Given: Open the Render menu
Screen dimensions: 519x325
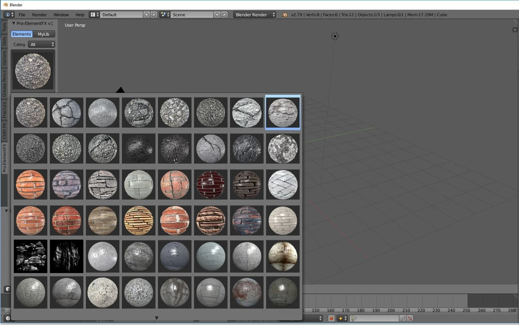Looking at the screenshot, I should tap(39, 15).
